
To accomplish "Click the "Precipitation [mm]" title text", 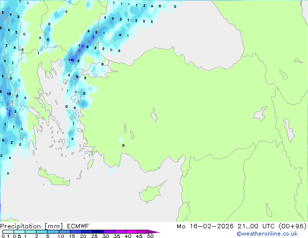I will point(32,226).
